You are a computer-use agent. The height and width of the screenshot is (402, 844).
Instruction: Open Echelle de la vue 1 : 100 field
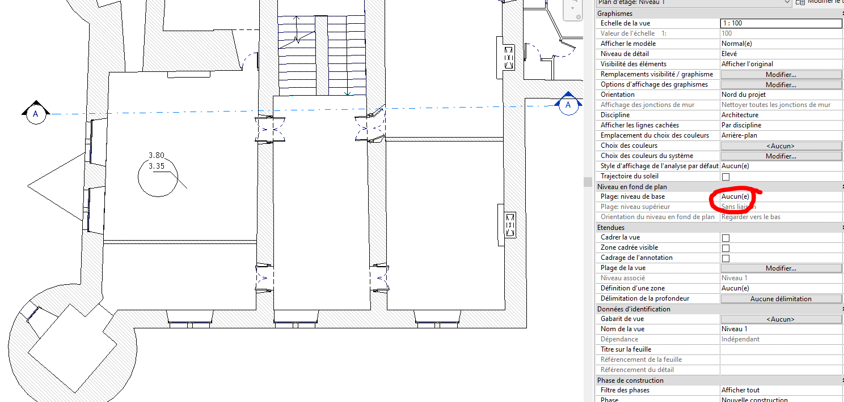coord(781,23)
